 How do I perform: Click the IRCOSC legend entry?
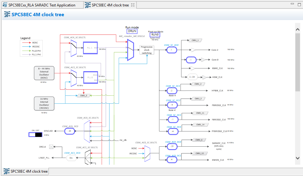tap(31, 47)
